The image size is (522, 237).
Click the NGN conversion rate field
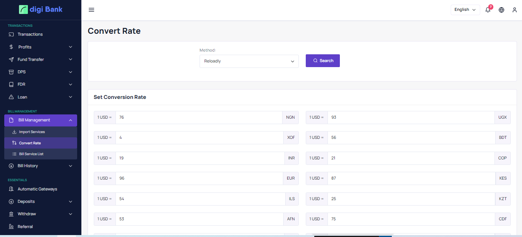click(198, 118)
